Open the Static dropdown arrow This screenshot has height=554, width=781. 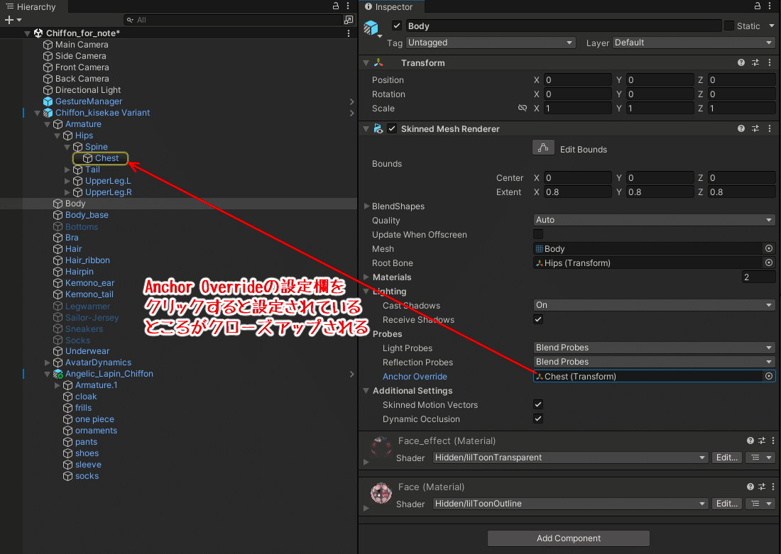(x=772, y=26)
